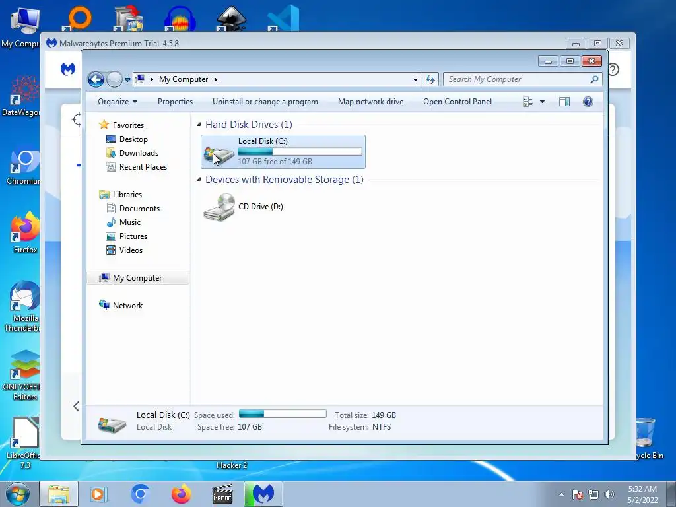Click the Action Center flag icon
Screen dimensions: 676x507
click(x=578, y=495)
